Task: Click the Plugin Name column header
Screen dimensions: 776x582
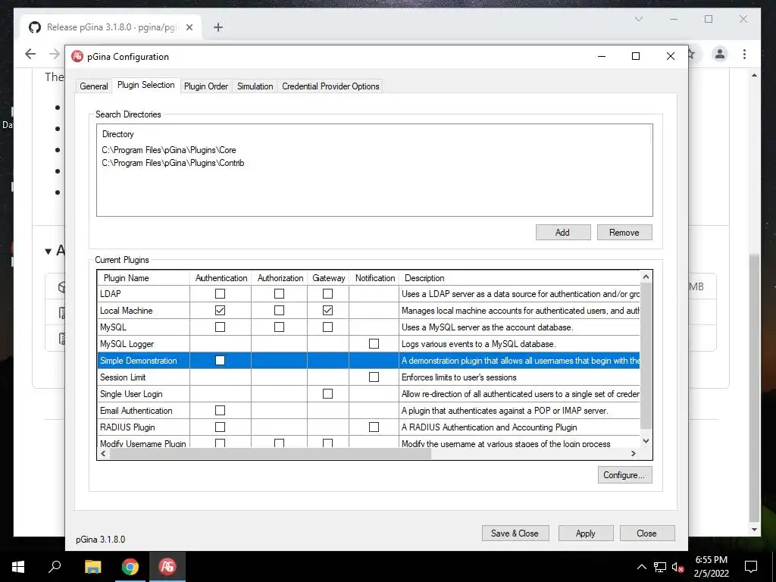Action: click(143, 277)
